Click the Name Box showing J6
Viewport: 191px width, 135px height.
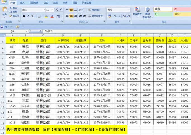12,31
